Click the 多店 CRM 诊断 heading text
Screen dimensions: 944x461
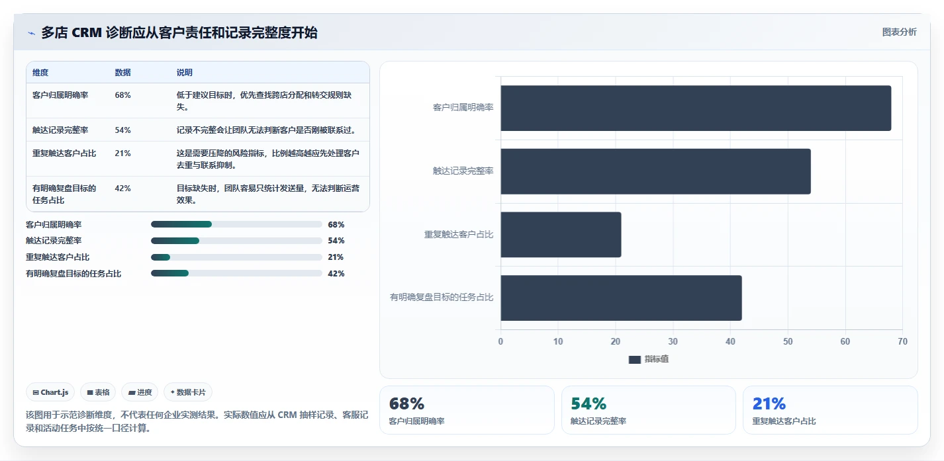pos(179,32)
